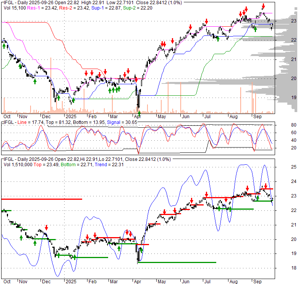Click the 'Trend = 22.31' value in bottom chart

pos(109,165)
